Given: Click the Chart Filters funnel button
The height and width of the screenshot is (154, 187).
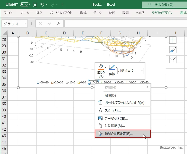Looking at the screenshot, I should (173, 60).
